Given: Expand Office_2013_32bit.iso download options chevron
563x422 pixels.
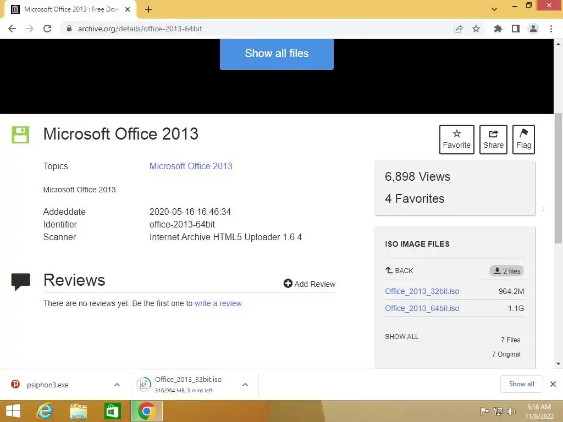Looking at the screenshot, I should 245,385.
